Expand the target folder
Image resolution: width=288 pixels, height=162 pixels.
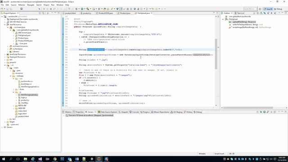tap(5, 122)
